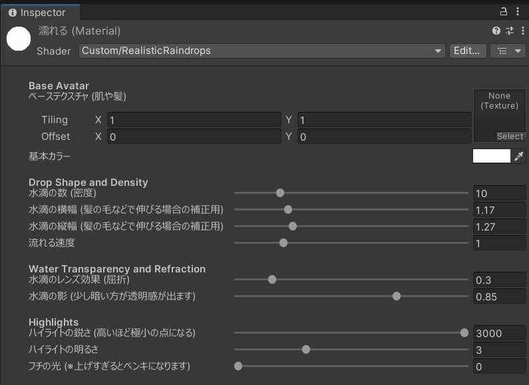Click lens effect value field 0.3
Viewport: 529px width, 385px height.
tap(499, 280)
